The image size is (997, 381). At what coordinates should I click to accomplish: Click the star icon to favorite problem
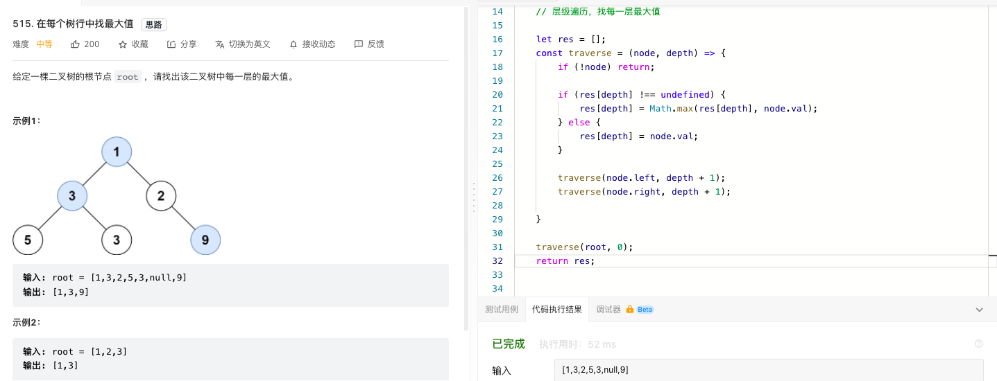(x=123, y=44)
